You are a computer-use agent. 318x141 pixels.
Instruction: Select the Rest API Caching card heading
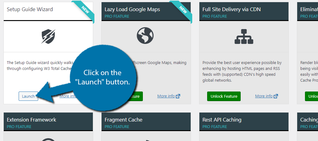222,120
